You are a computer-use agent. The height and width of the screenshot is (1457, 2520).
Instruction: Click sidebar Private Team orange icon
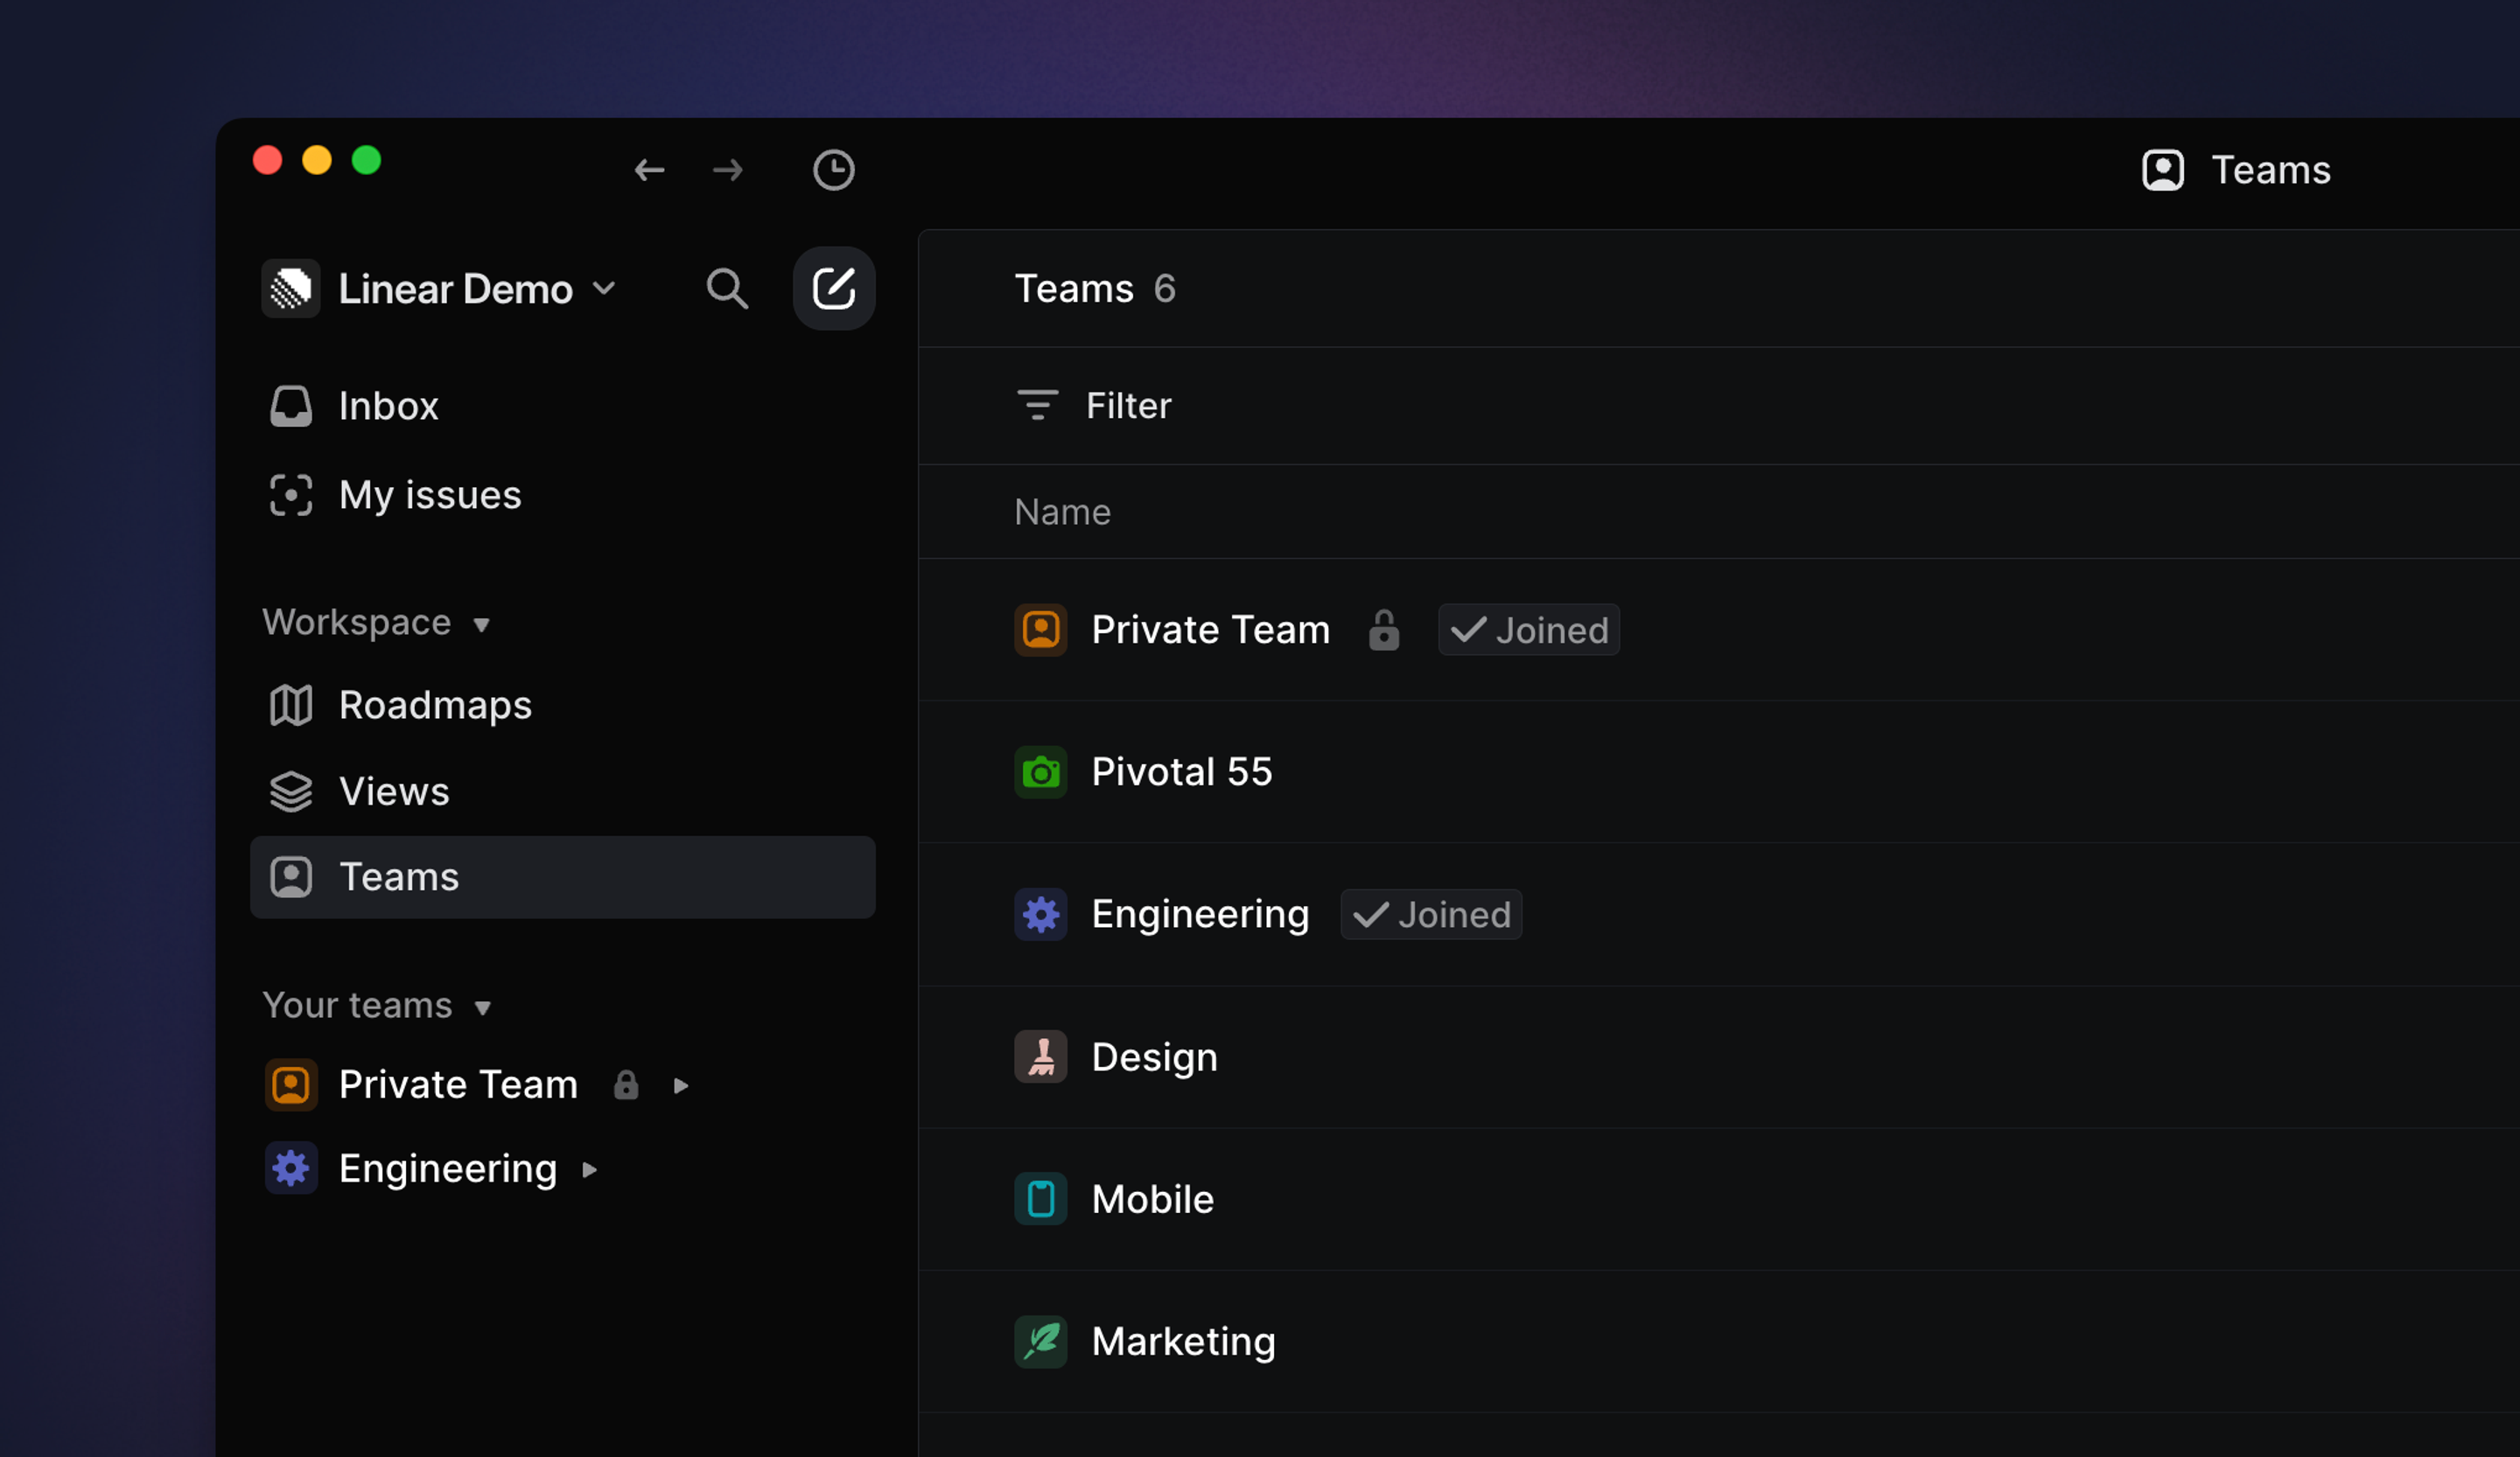(x=291, y=1085)
